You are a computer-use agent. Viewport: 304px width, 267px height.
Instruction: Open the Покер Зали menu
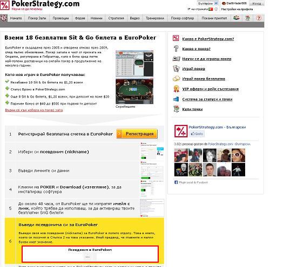[37, 18]
